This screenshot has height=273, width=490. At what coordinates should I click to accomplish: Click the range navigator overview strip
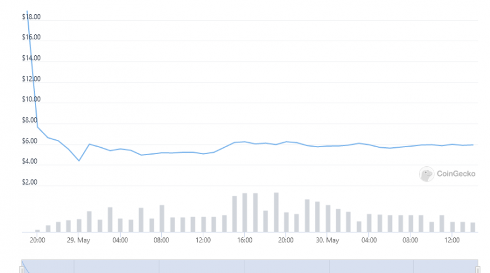(x=245, y=267)
